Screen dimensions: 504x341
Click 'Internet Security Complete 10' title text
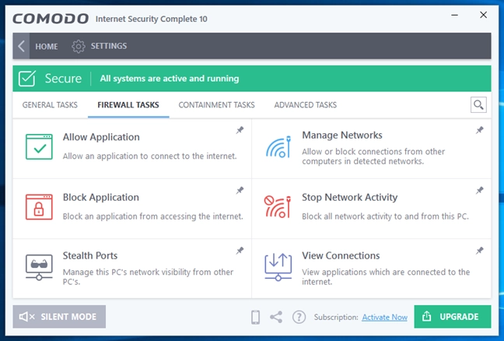[152, 19]
